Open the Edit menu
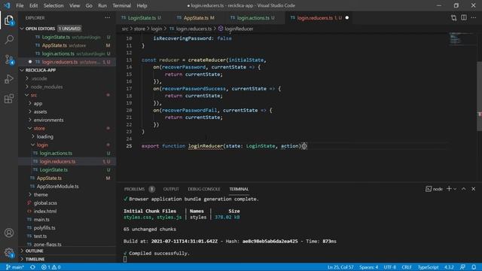Image resolution: width=482 pixels, height=271 pixels. click(x=33, y=5)
